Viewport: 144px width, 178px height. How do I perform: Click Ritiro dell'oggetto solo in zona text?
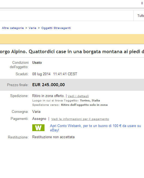(x=84, y=105)
